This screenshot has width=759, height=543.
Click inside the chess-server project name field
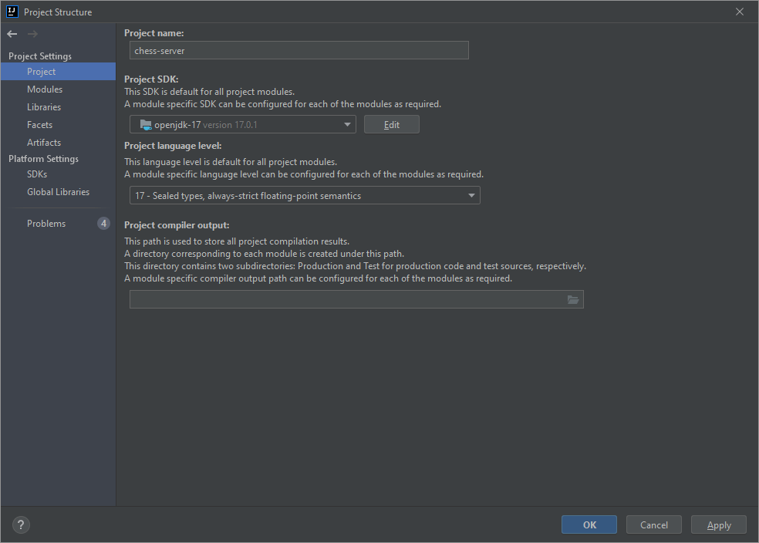click(299, 50)
